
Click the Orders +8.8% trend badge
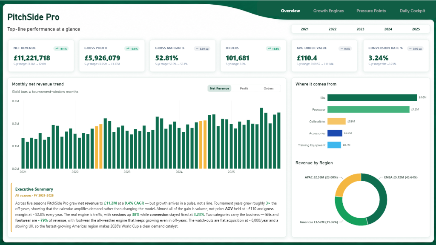[x=273, y=48]
